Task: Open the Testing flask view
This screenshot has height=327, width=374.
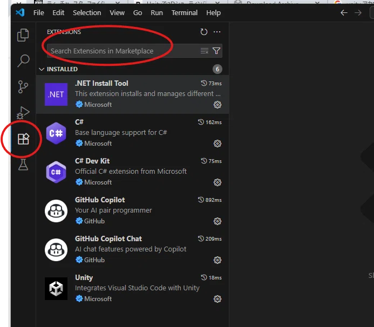Action: [23, 165]
